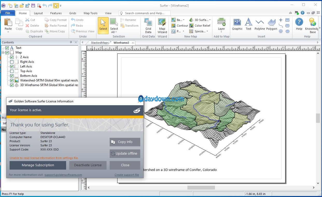The image size is (322, 197).
Task: Click the Previous View ribbon command
Action: click(83, 31)
